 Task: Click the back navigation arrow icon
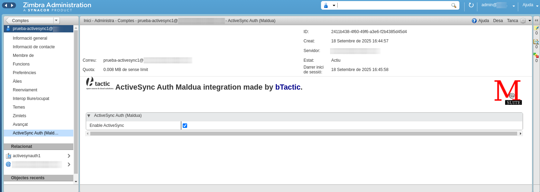click(6, 5)
